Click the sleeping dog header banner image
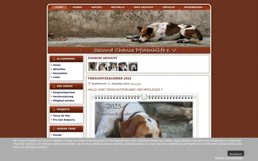The image size is (258, 161). coord(129,29)
